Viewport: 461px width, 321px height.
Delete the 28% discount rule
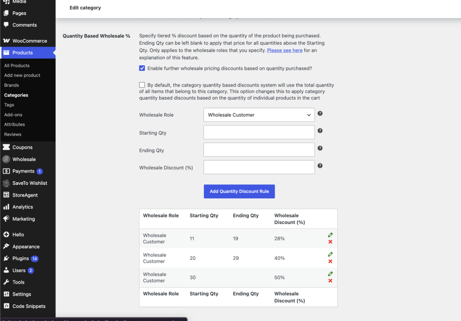(x=330, y=242)
